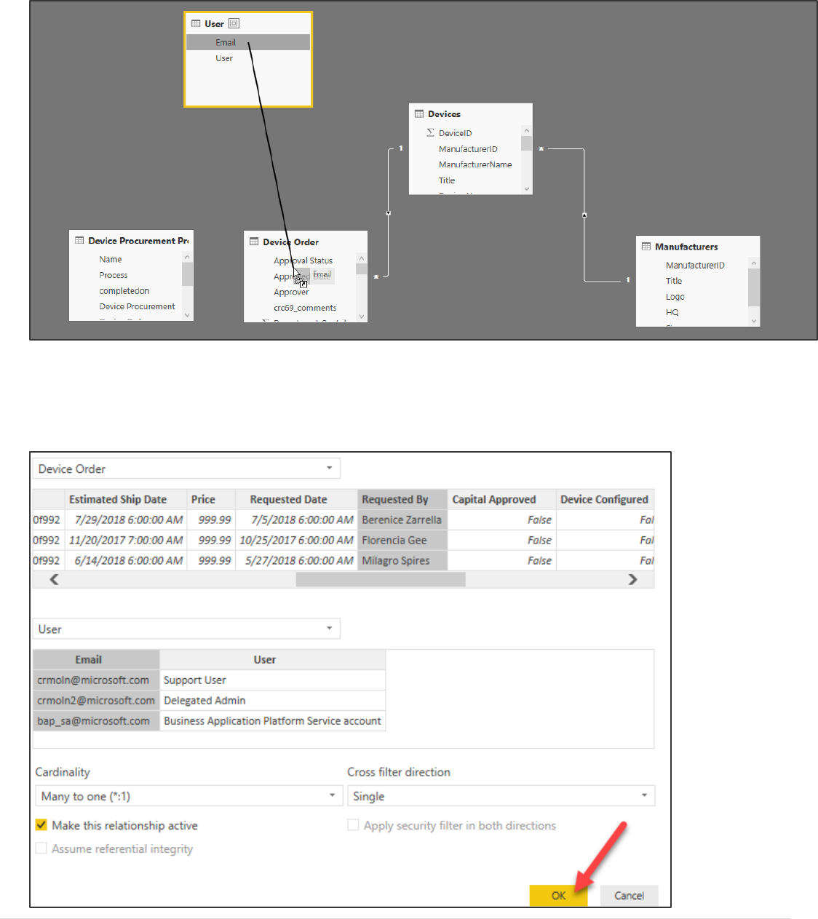Select the Price column header
818x919 pixels.
[211, 499]
